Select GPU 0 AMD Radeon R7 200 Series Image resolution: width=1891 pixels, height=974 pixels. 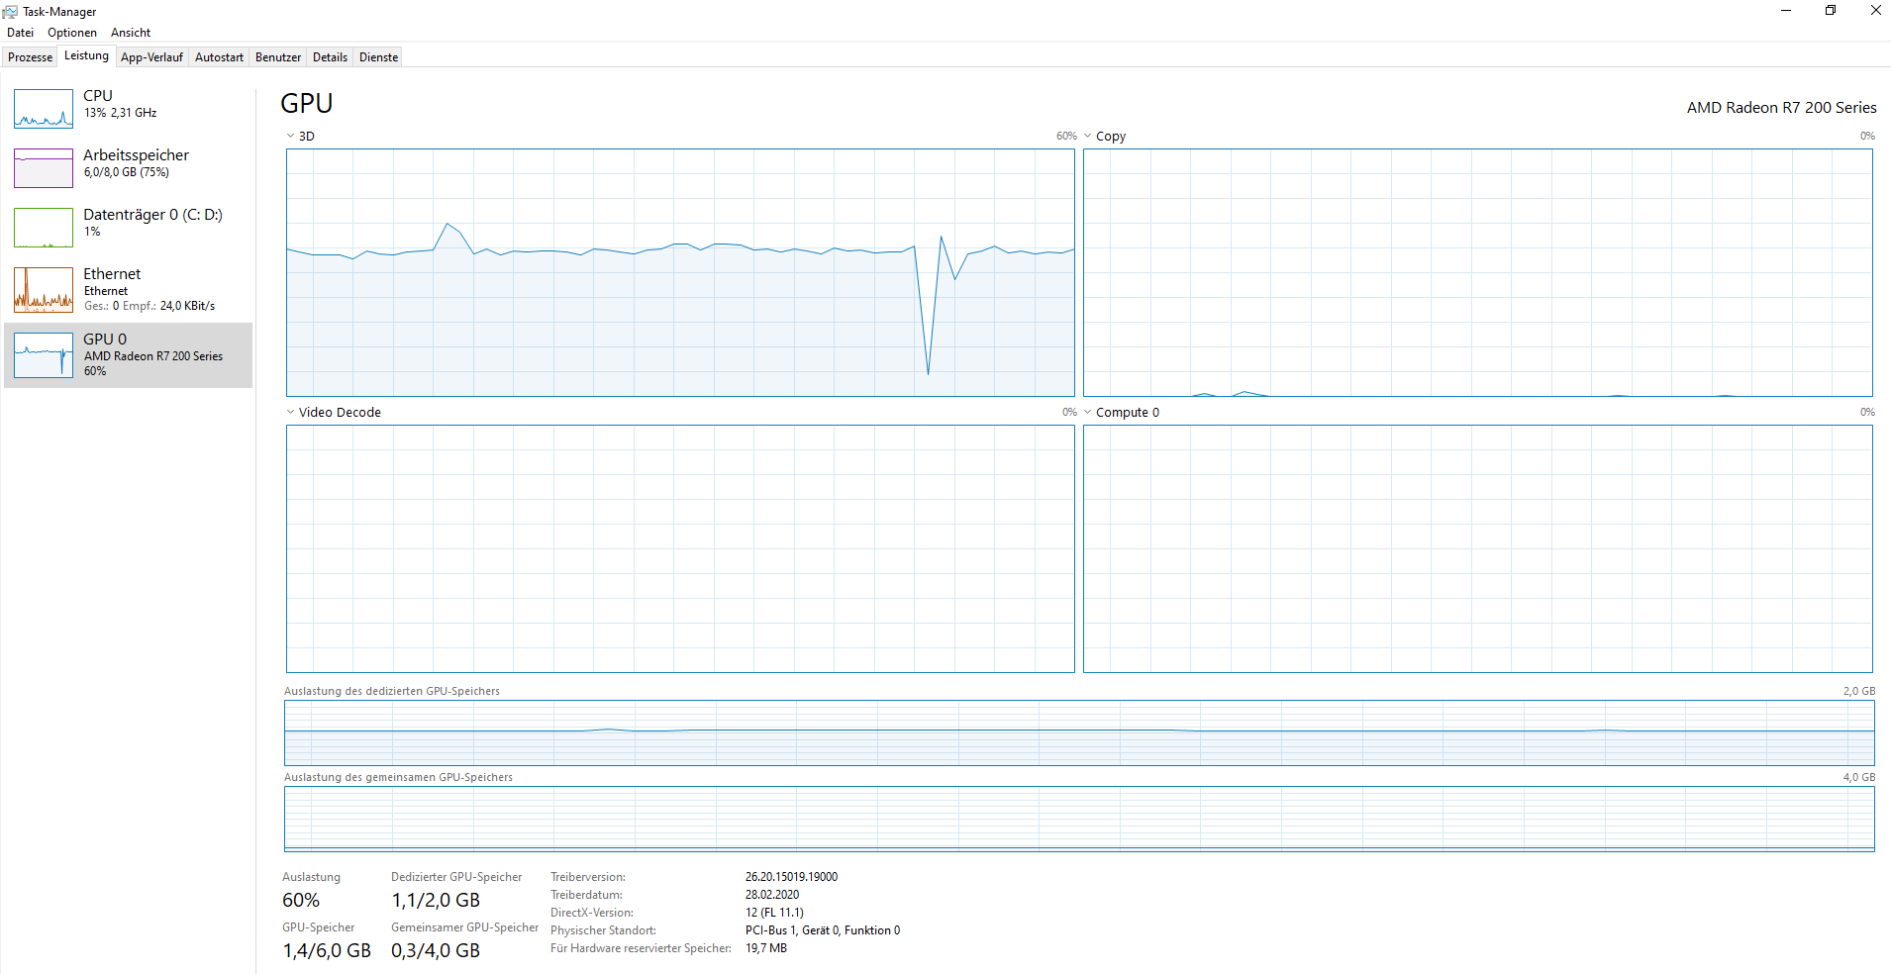(x=129, y=354)
